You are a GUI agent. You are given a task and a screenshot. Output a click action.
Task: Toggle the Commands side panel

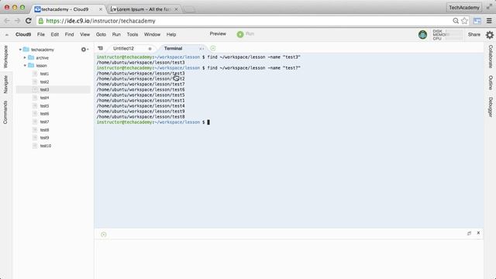coord(5,112)
